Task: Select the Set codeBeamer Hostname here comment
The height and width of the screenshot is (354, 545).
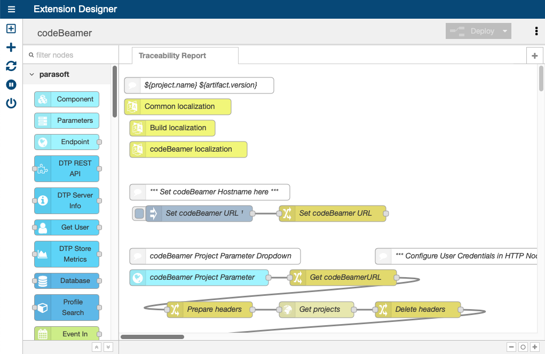Action: click(x=210, y=192)
